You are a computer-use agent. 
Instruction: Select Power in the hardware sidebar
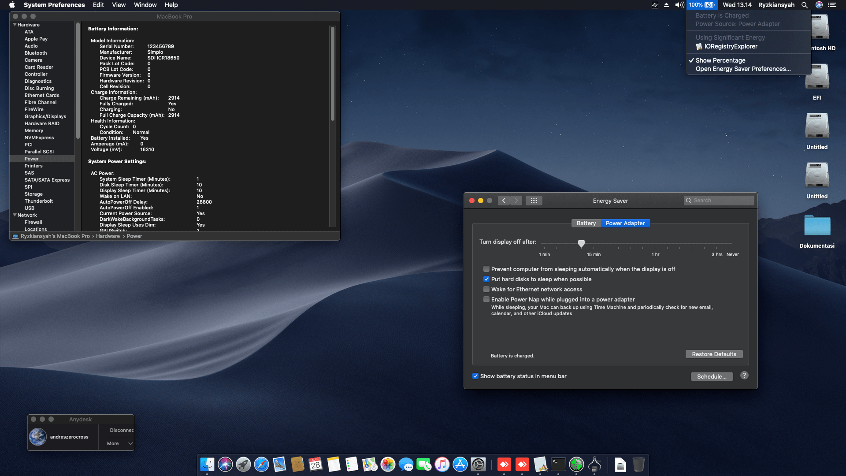32,159
